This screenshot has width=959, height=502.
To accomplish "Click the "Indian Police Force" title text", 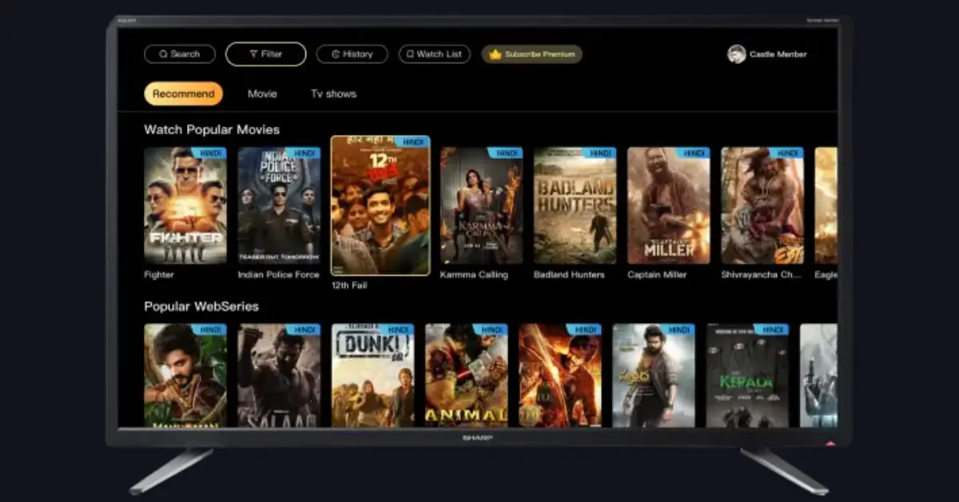I will (278, 275).
